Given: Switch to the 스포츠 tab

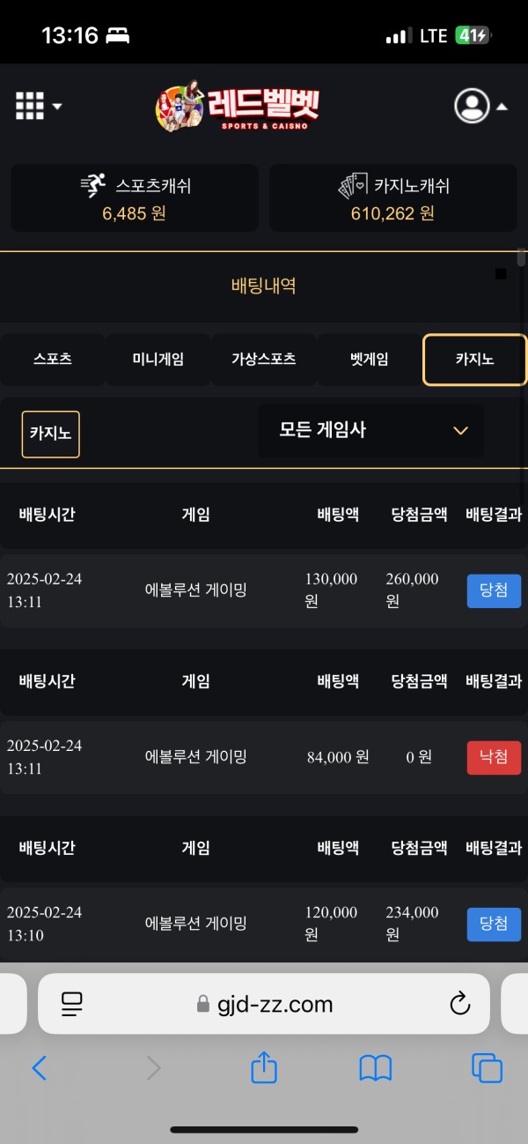Looking at the screenshot, I should [53, 360].
